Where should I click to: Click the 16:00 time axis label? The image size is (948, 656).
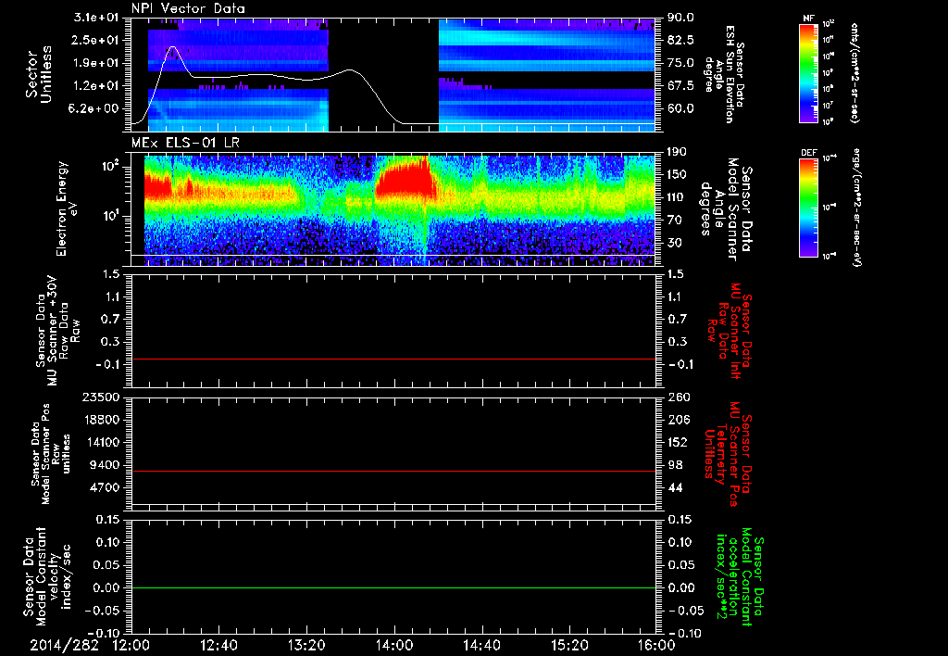(x=657, y=645)
